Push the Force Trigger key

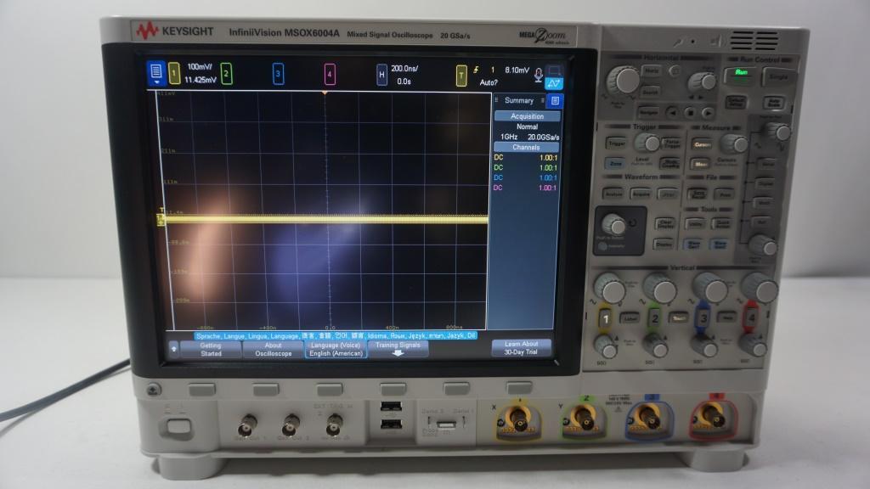(672, 143)
